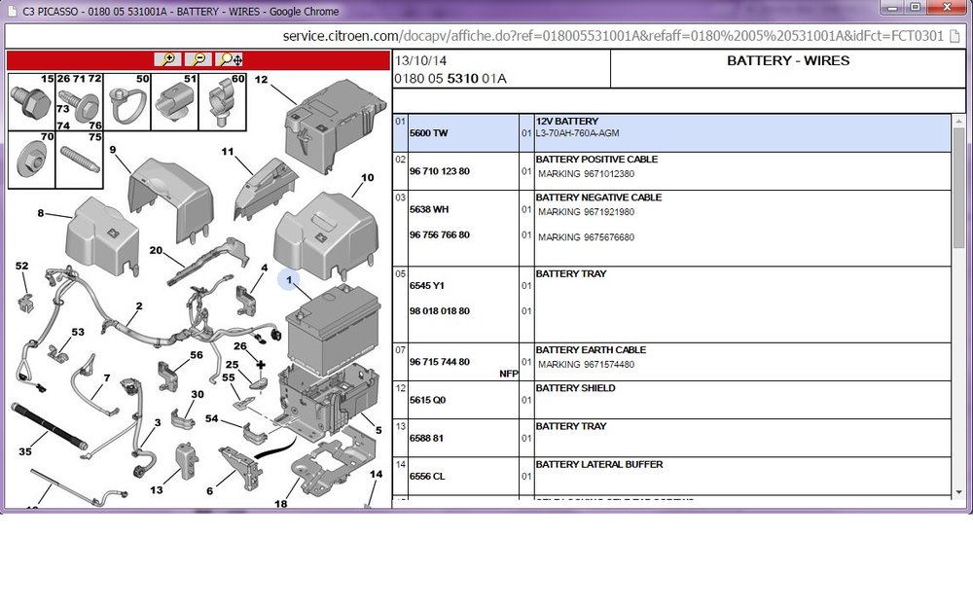Click the zoom out magnifier icon
Image resolution: width=973 pixels, height=610 pixels.
coord(198,59)
